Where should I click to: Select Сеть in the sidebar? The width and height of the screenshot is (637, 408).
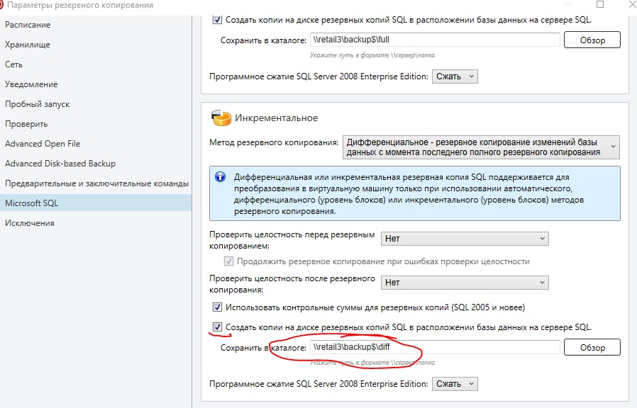pos(13,64)
